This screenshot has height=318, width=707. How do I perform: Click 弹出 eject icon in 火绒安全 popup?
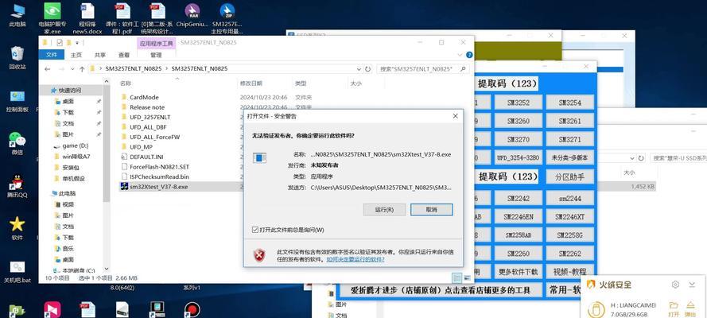(690, 308)
